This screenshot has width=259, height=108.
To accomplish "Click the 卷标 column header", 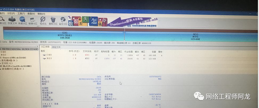I will (x=43, y=51).
